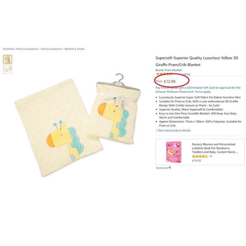Click the Sponsored info icon

coord(170,168)
